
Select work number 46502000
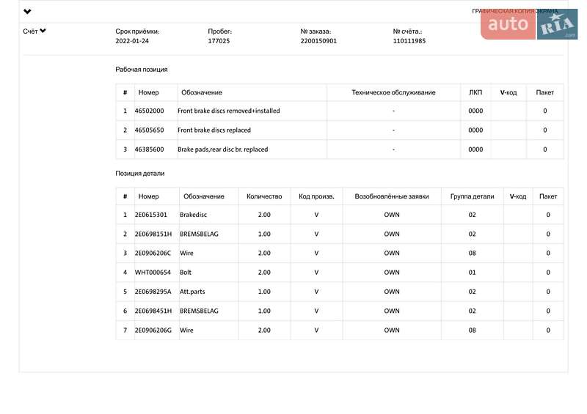(x=150, y=111)
